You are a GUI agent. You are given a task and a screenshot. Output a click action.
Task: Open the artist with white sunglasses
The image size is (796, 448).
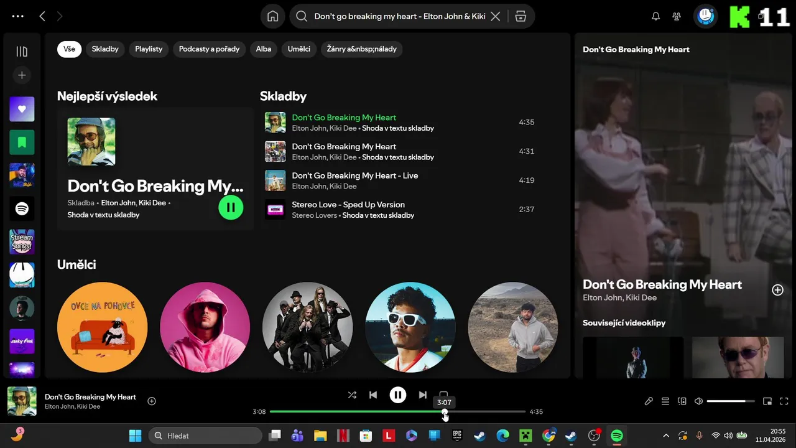pyautogui.click(x=410, y=327)
